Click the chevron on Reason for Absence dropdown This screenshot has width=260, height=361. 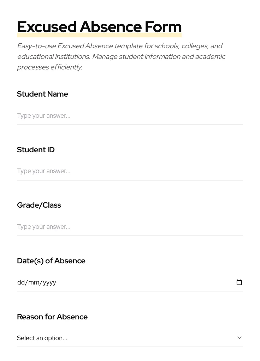pyautogui.click(x=240, y=337)
